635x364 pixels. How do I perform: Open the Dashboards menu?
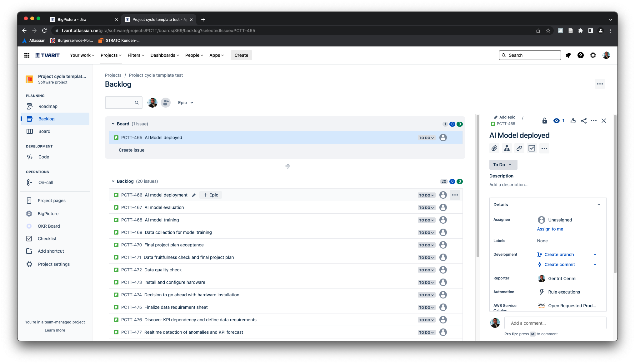165,55
